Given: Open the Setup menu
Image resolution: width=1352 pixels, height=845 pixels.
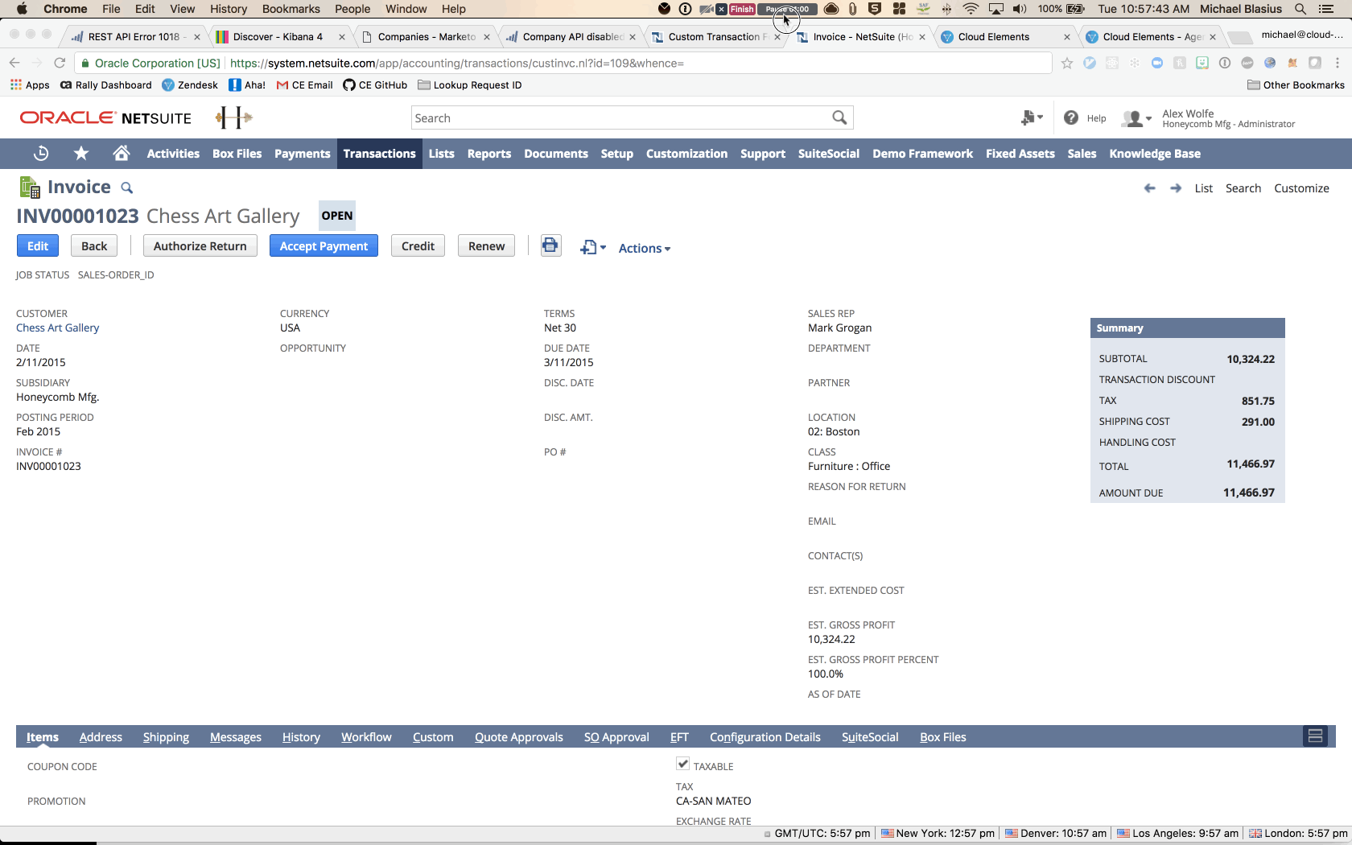Looking at the screenshot, I should (617, 154).
